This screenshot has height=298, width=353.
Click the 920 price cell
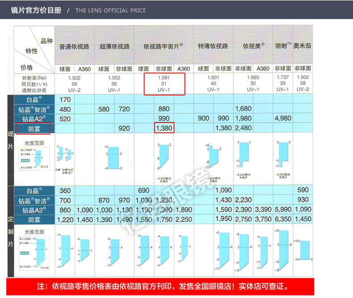tap(124, 128)
